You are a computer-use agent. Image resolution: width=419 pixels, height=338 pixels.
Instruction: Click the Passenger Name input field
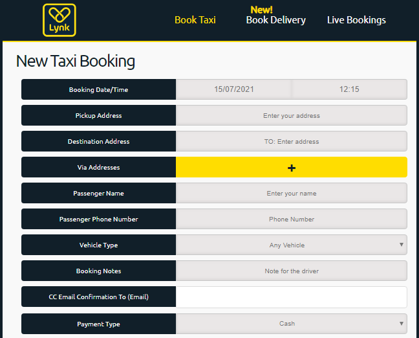292,193
